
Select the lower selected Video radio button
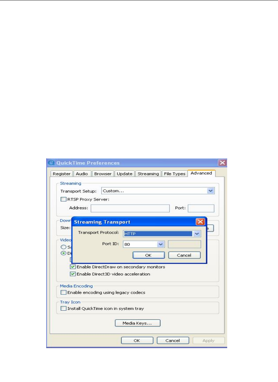click(x=63, y=253)
